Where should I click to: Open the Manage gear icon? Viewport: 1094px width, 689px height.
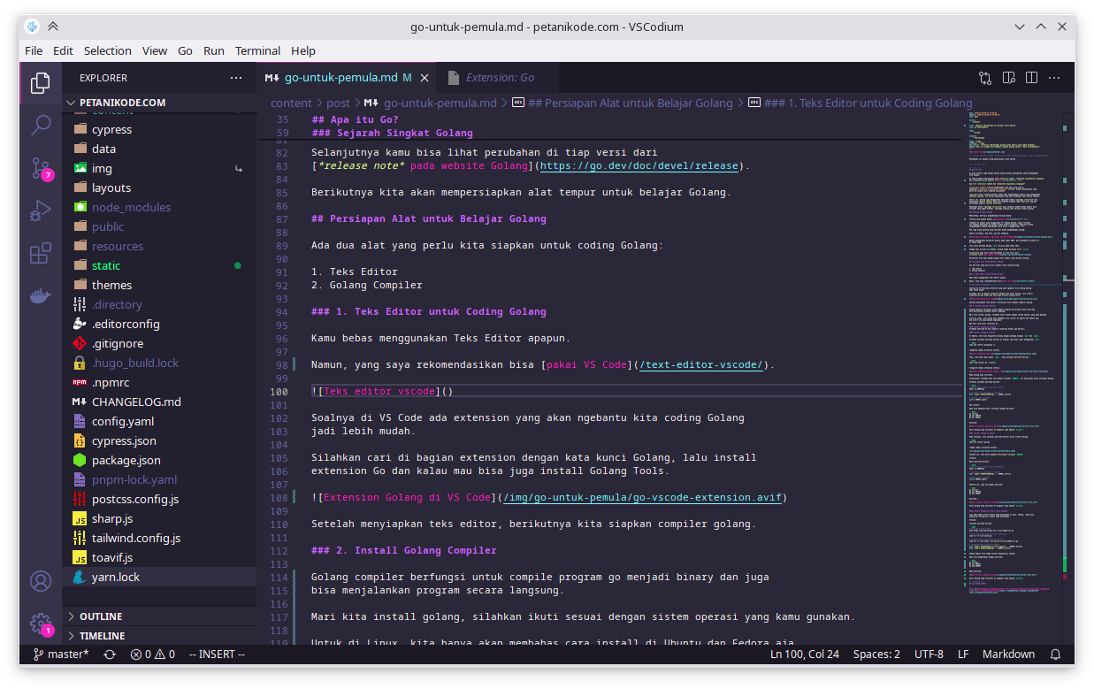(41, 624)
